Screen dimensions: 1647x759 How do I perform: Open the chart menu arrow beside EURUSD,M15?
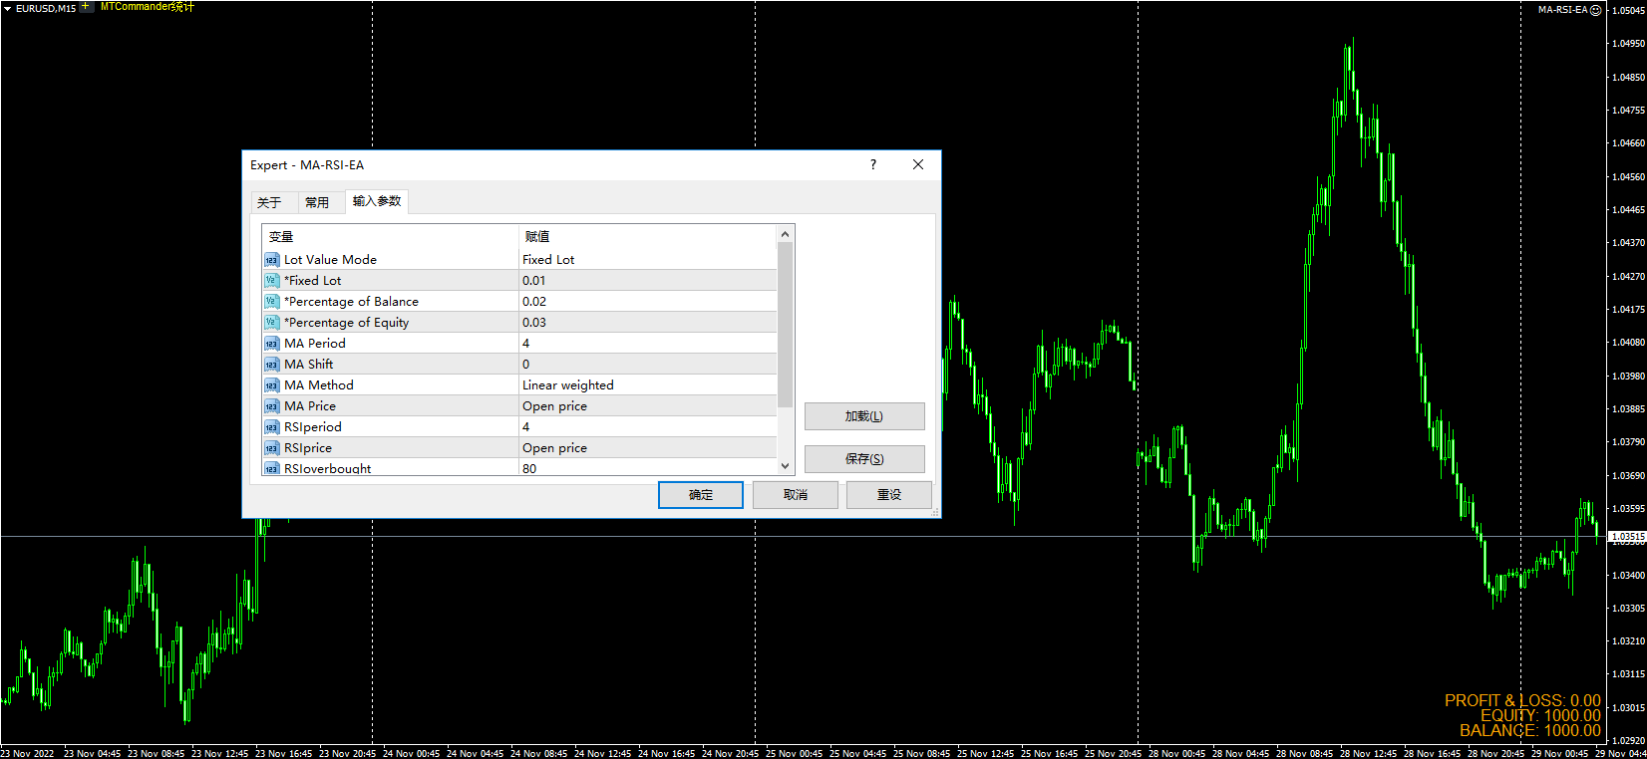[x=7, y=8]
